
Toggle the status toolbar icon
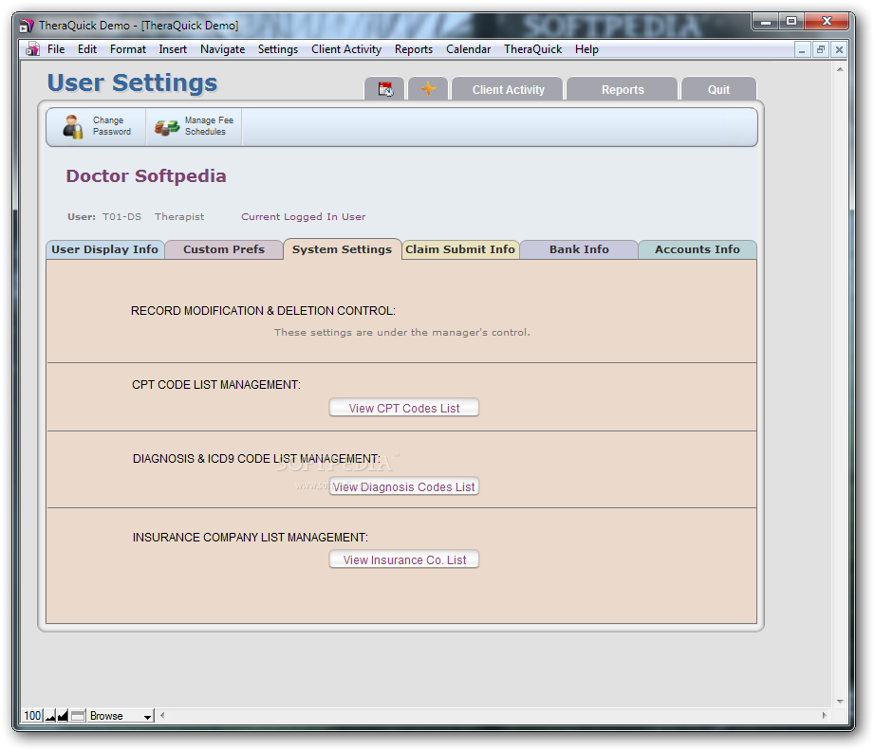click(x=78, y=715)
